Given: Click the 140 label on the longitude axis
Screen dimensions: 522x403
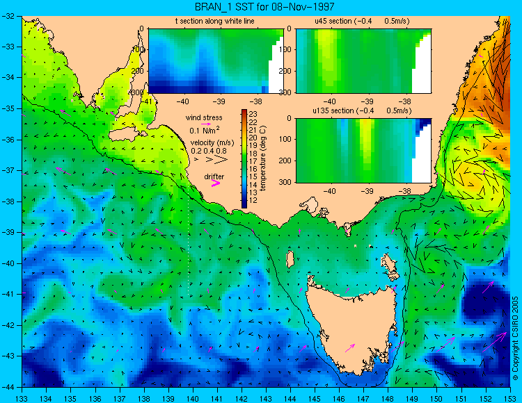Looking at the screenshot, I should point(192,399).
